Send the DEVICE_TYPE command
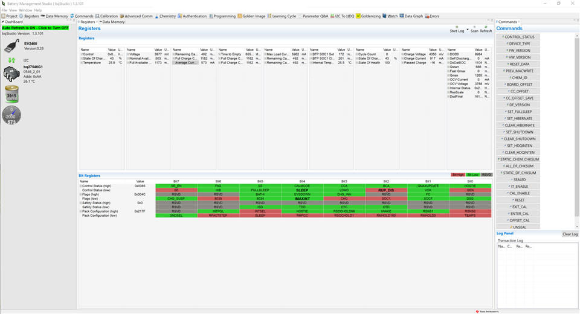Image resolution: width=580 pixels, height=314 pixels. pyautogui.click(x=518, y=43)
